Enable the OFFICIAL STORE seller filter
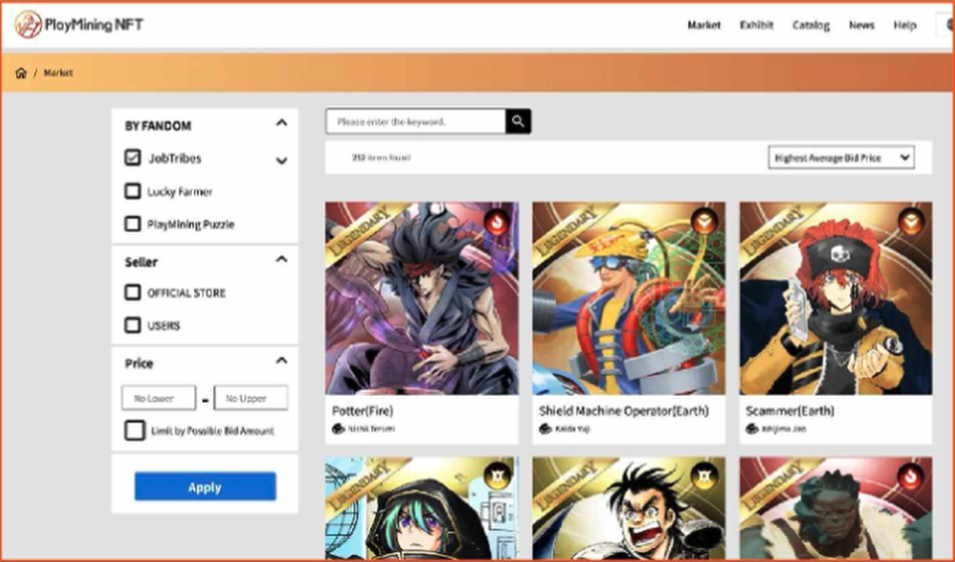Screen dimensions: 955x562 pos(132,292)
